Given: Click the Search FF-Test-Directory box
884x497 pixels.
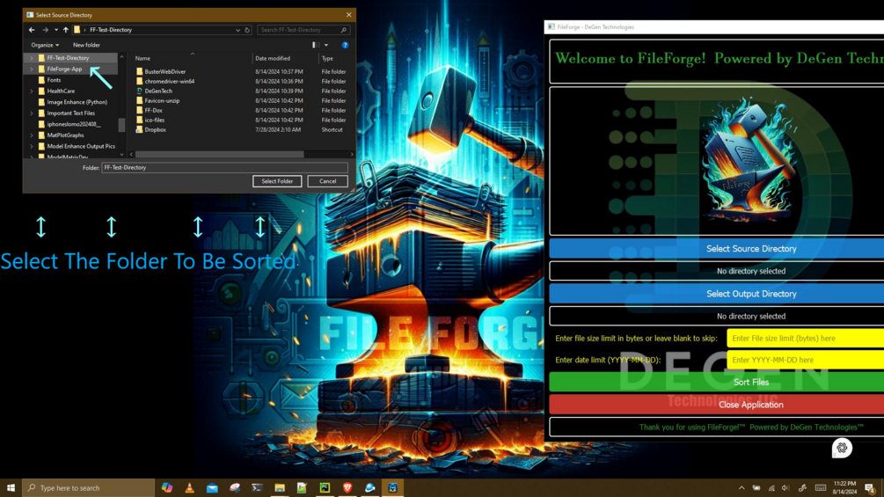Looking at the screenshot, I should pyautogui.click(x=303, y=30).
